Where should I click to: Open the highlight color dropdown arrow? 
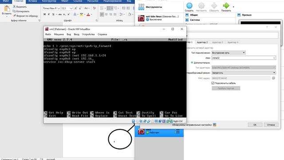click(x=85, y=14)
